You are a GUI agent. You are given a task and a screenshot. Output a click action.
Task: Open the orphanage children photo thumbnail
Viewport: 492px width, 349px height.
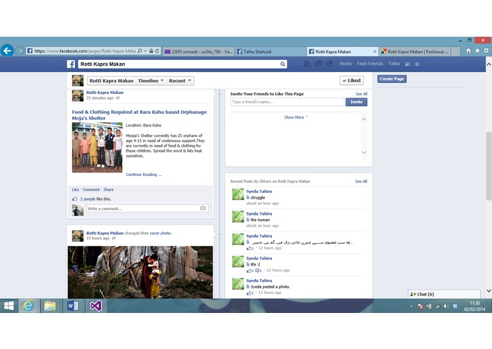pos(97,148)
